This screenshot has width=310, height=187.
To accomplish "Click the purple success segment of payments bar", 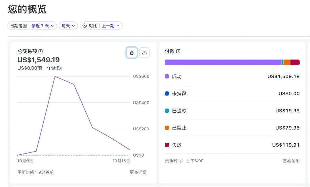I will (x=223, y=62).
